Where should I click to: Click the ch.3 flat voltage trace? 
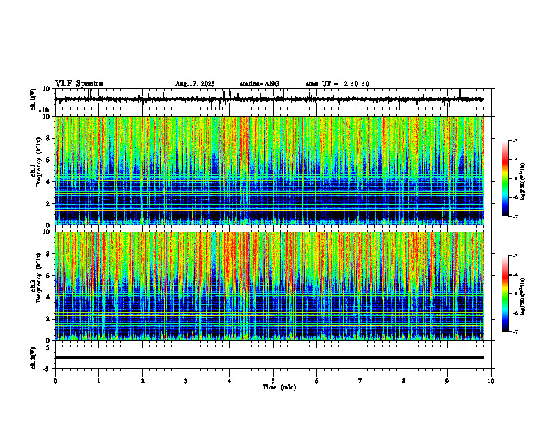click(270, 357)
